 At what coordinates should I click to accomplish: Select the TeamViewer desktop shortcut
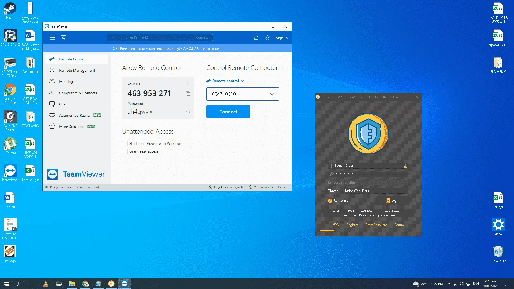[x=10, y=173]
